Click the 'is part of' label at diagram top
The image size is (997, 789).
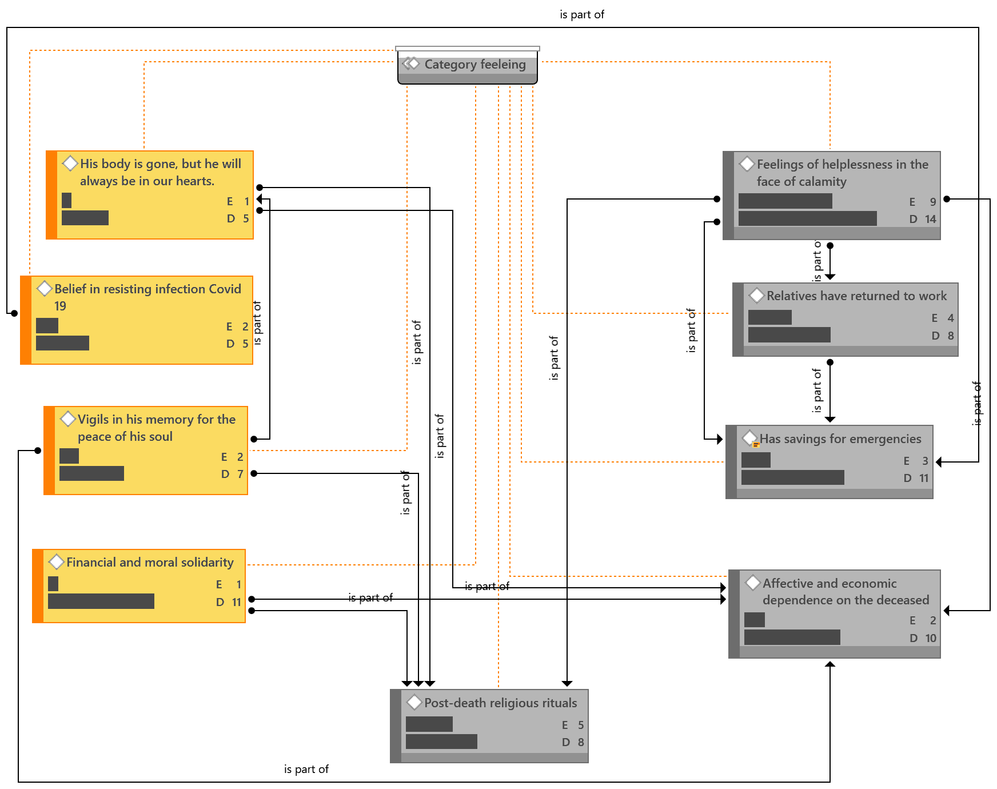click(x=581, y=15)
